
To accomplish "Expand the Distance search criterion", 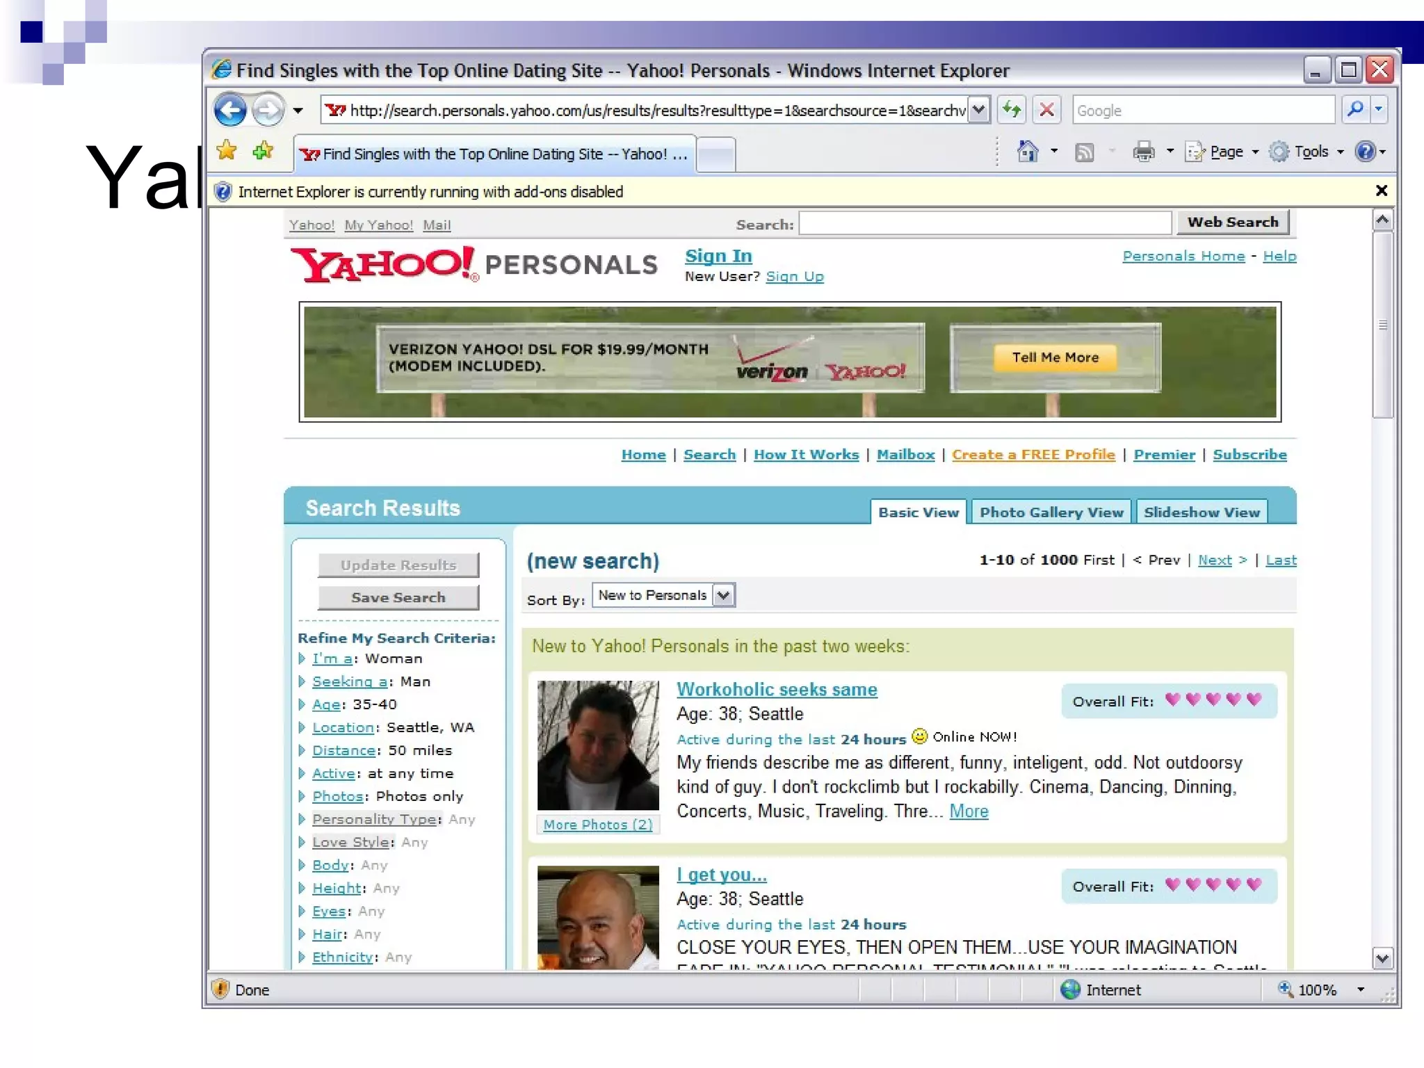I will click(x=343, y=750).
